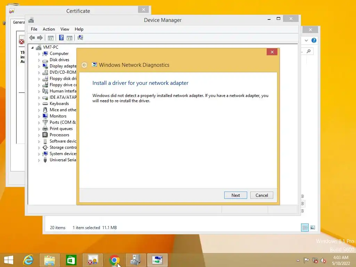Open Internet Explorer from the taskbar
The height and width of the screenshot is (267, 356).
pyautogui.click(x=29, y=260)
